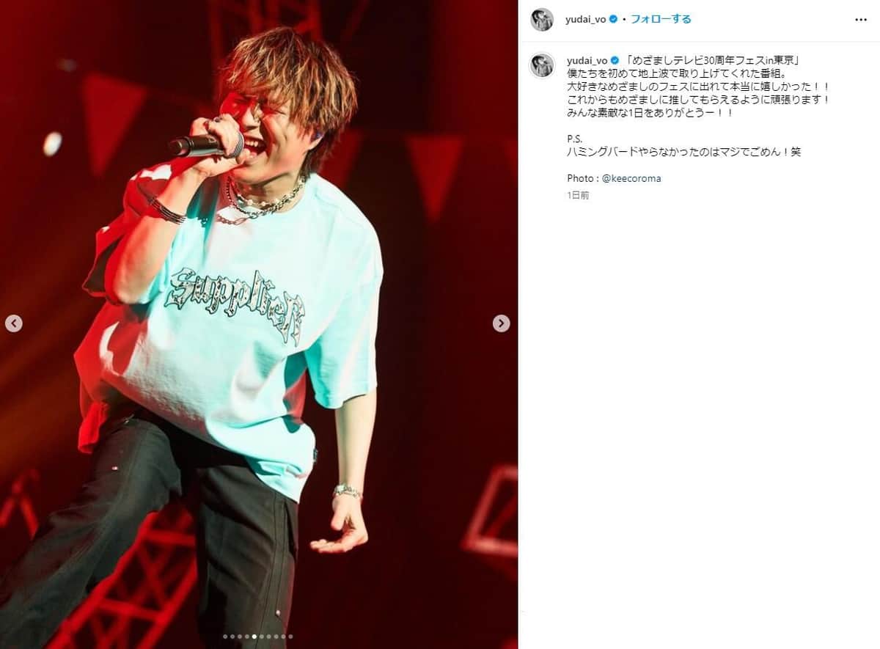Screen dimensions: 880x649
Task: Open photographer link @keecoroma
Action: tap(633, 178)
